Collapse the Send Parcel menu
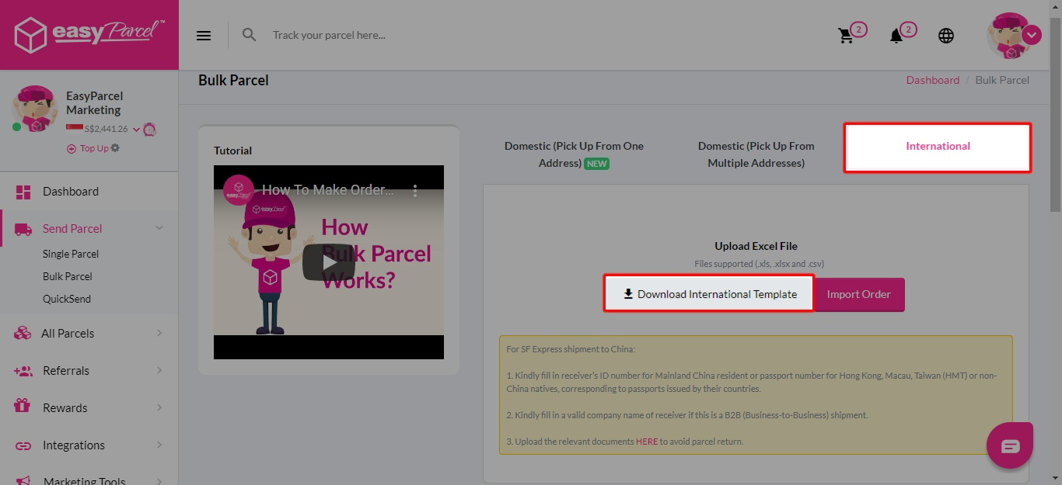The height and width of the screenshot is (485, 1062). click(x=159, y=228)
